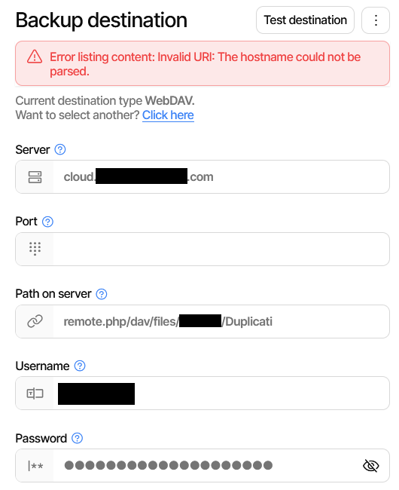Click the server rack icon
This screenshot has height=490, width=399.
pyautogui.click(x=35, y=177)
